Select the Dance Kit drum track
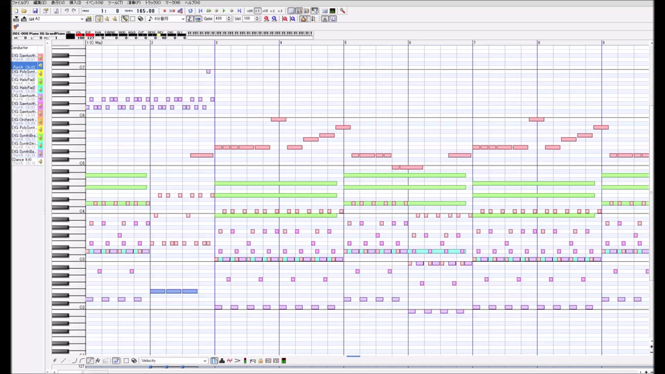Viewport: 665px width, 374px height. [x=24, y=161]
